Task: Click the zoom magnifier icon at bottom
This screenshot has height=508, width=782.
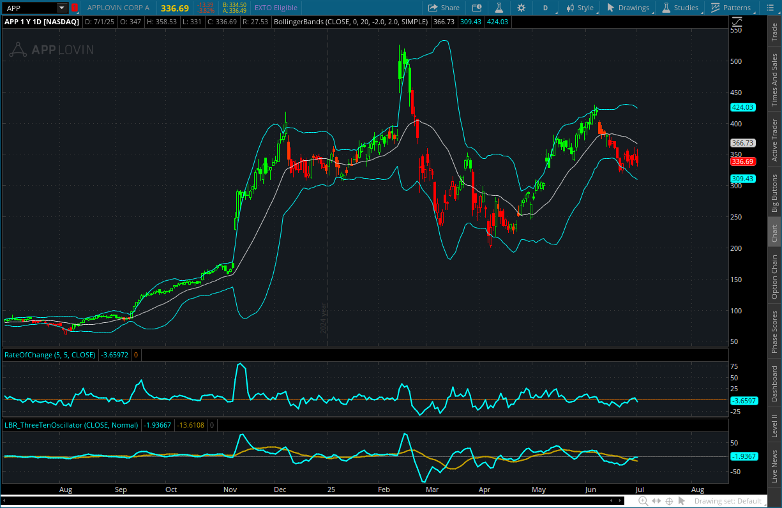Action: 643,501
